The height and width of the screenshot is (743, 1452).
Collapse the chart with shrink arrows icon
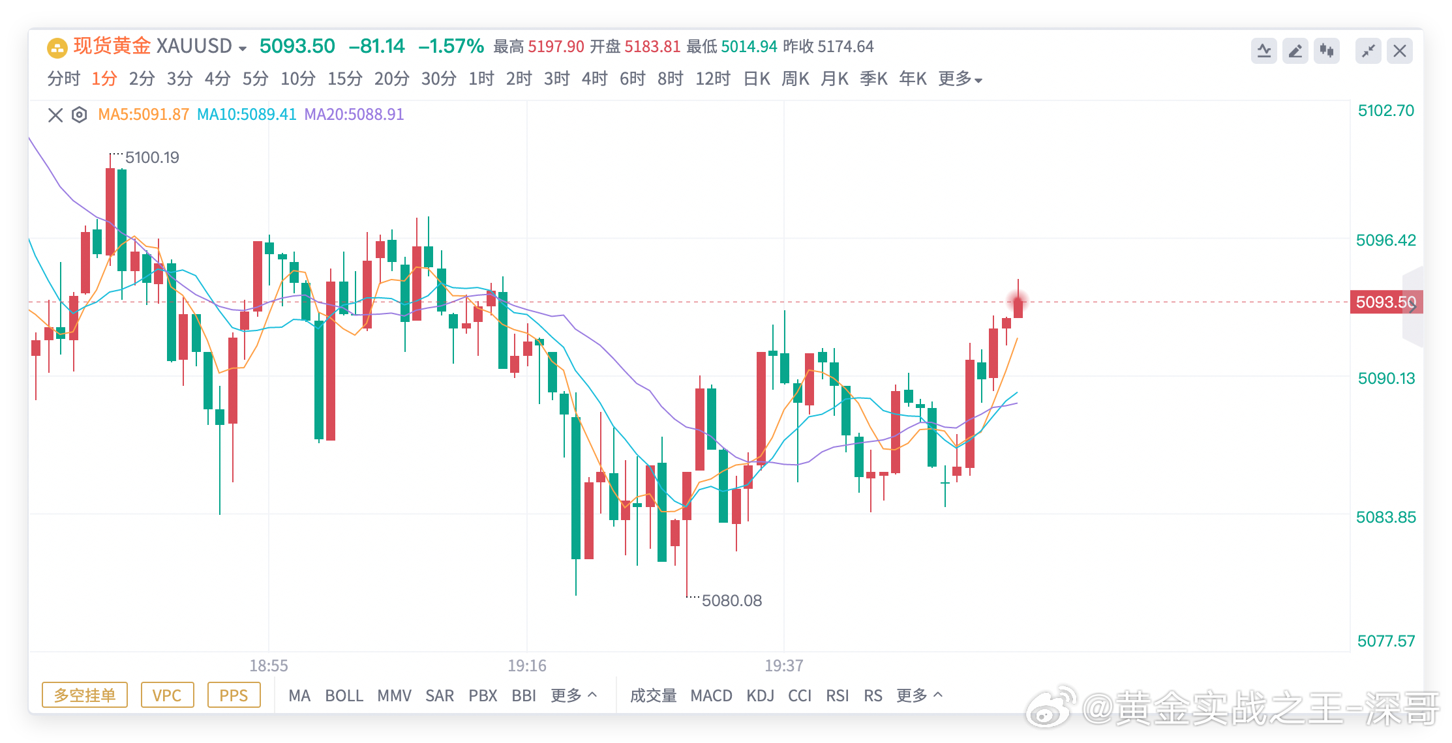click(1369, 50)
